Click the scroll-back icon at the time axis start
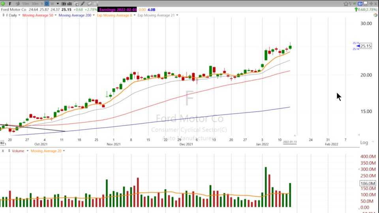This screenshot has width=379, height=213. click(x=2, y=143)
